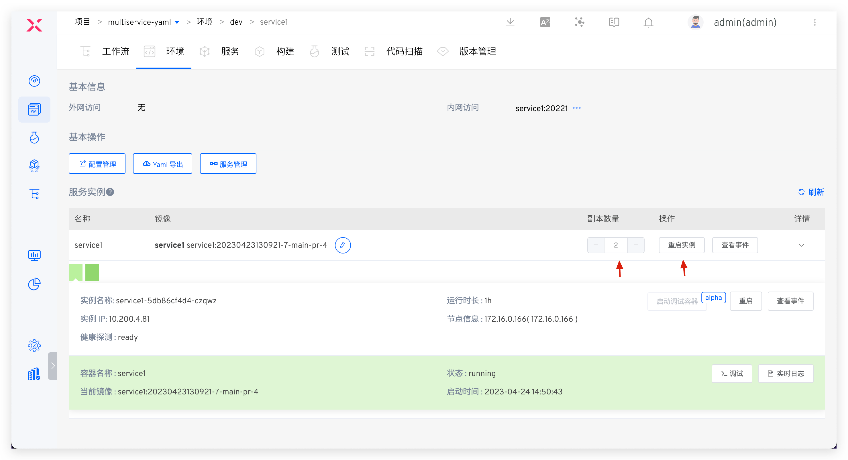
Task: Select the dark green instance square
Action: (x=92, y=272)
